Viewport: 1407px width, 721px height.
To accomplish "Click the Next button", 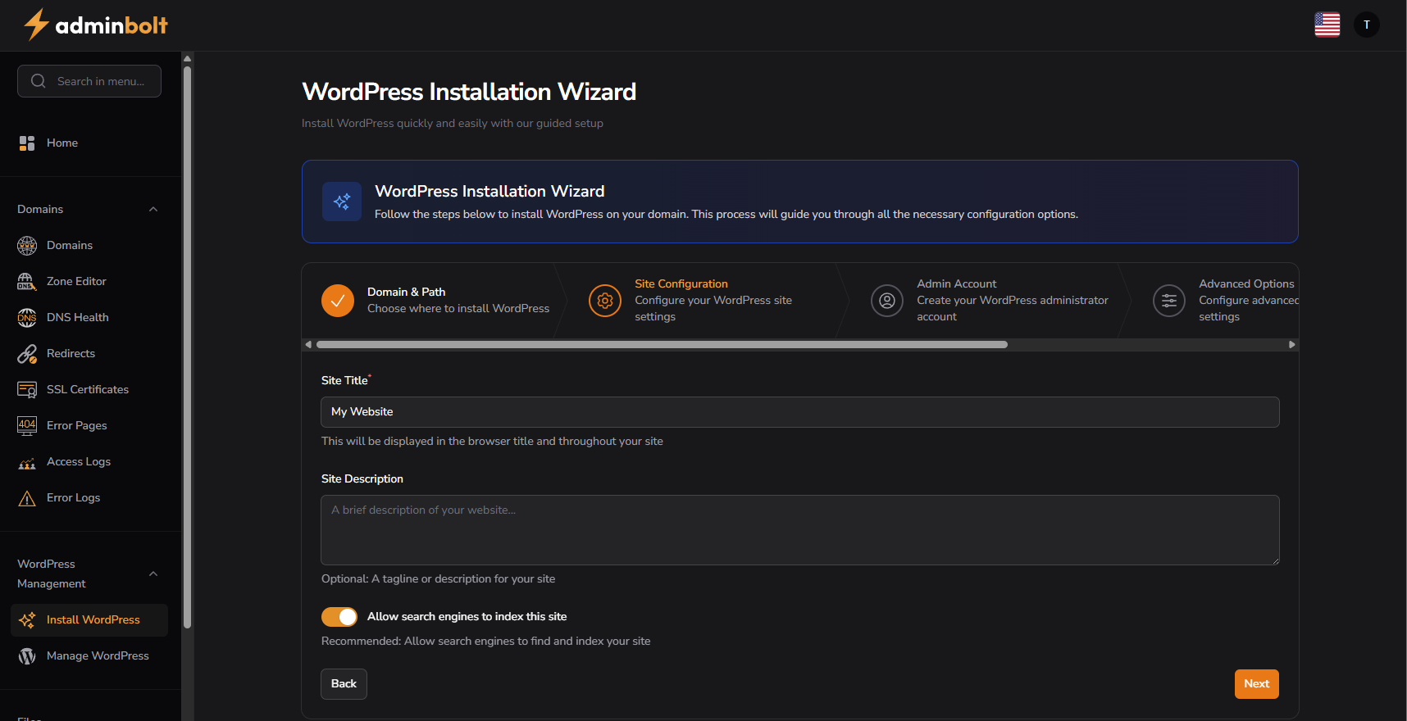I will click(1257, 684).
